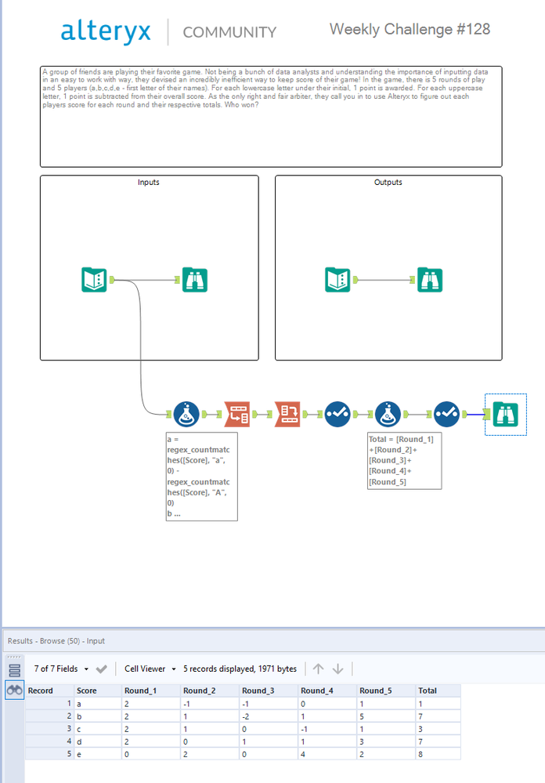Click the Outputs container title
545x783 pixels.
click(388, 183)
